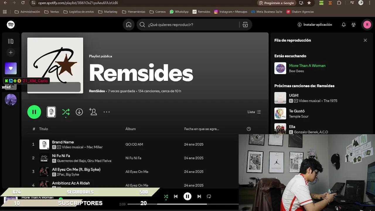Bookmark this page with star icon
This screenshot has height=211, width=375.
(309, 3)
